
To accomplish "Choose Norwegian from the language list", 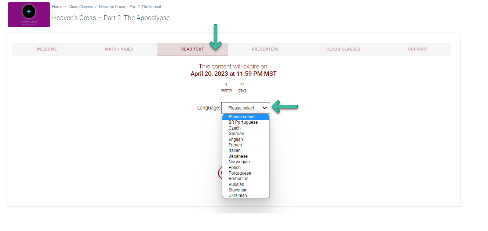I will (x=246, y=162).
